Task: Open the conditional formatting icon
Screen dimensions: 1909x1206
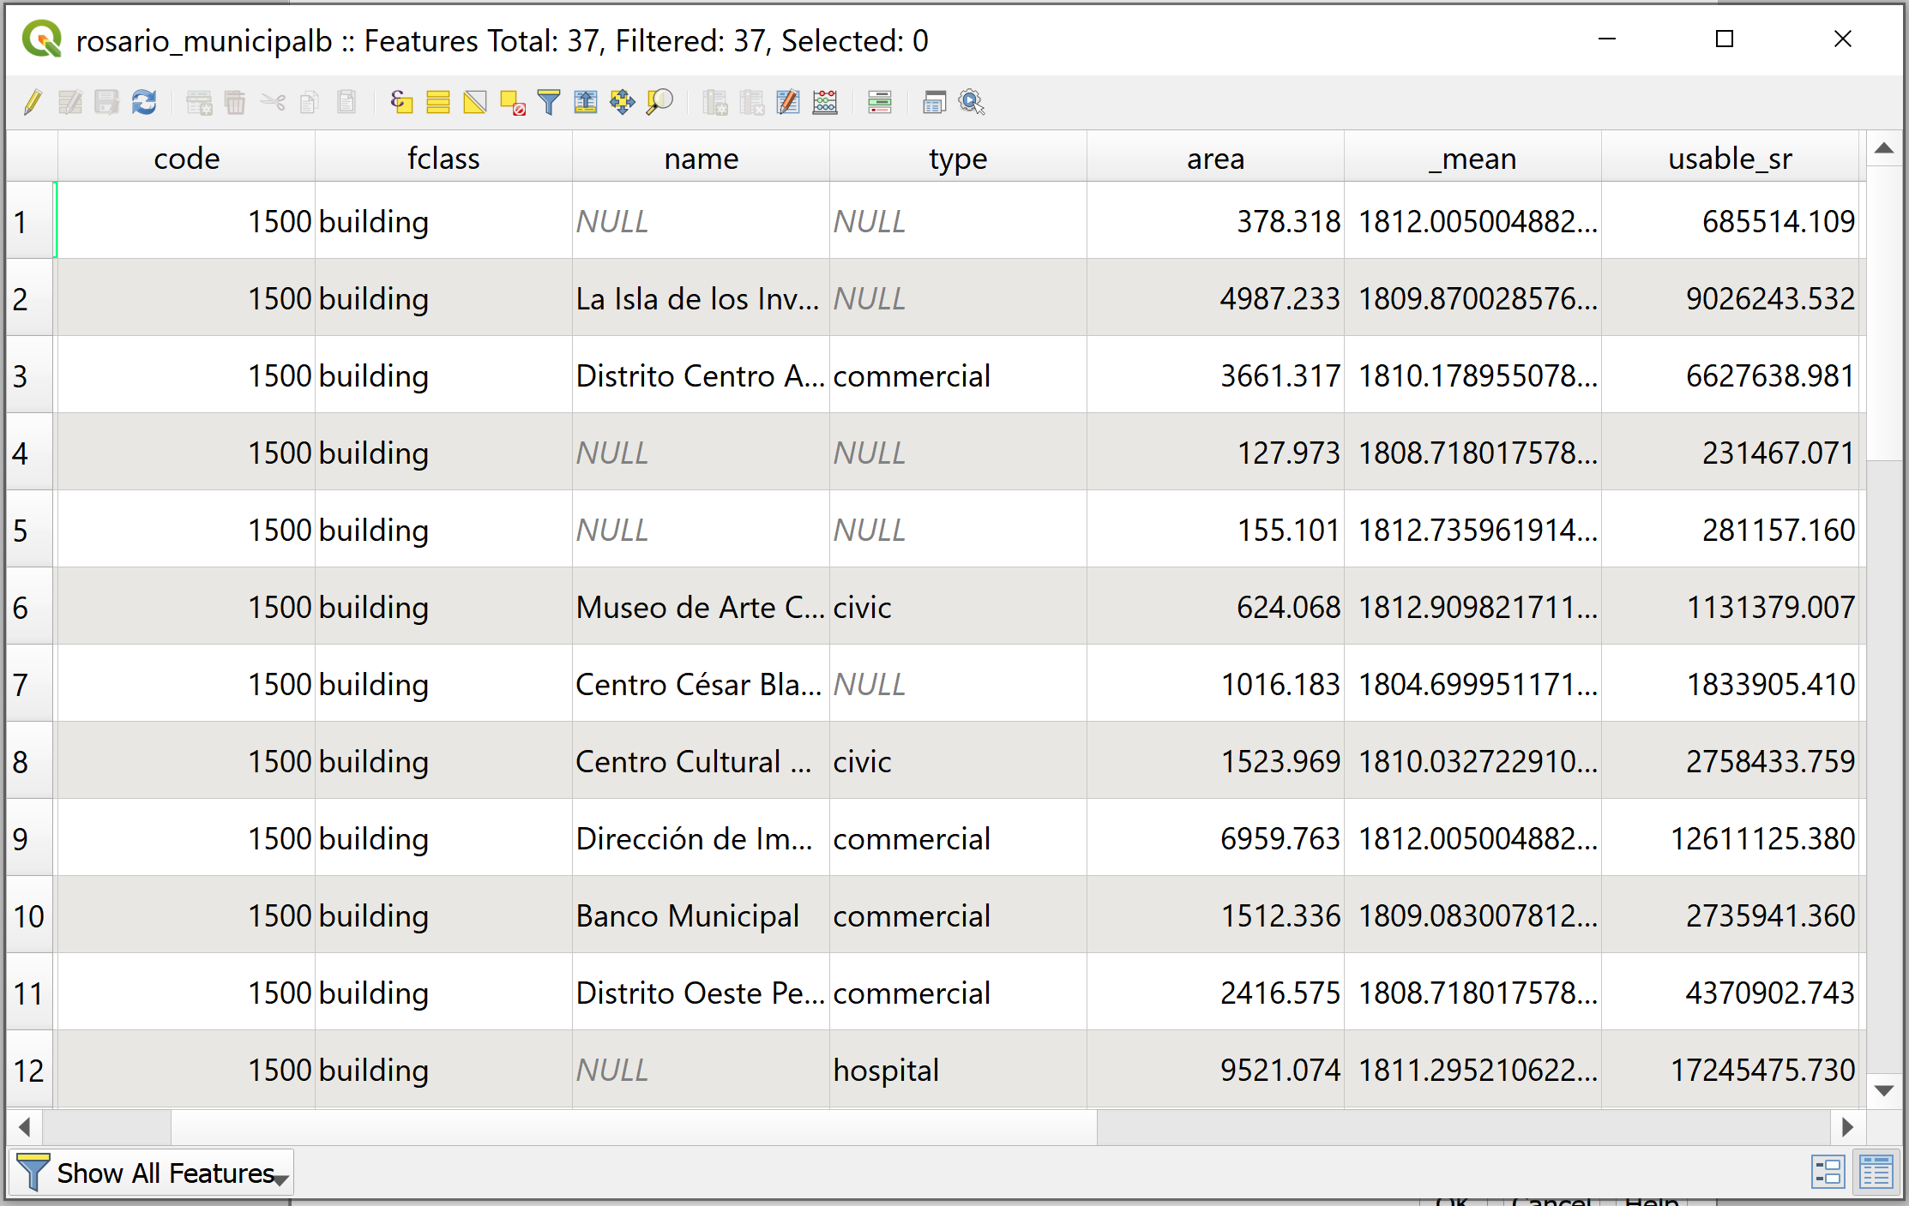Action: pyautogui.click(x=880, y=103)
